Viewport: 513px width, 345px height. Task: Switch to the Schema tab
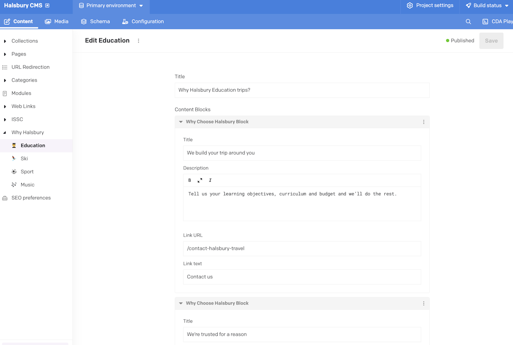click(x=95, y=21)
